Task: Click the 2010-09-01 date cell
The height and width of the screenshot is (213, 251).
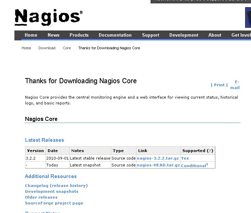Action: 58,158
